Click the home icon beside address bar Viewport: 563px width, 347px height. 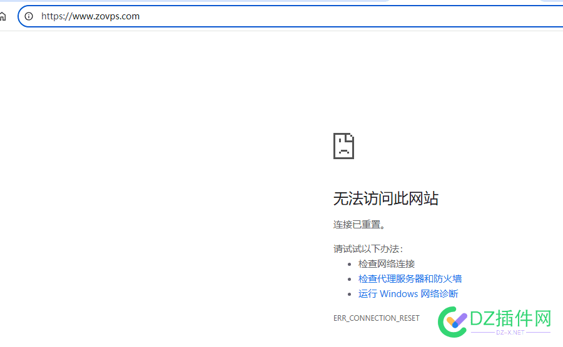click(3, 16)
